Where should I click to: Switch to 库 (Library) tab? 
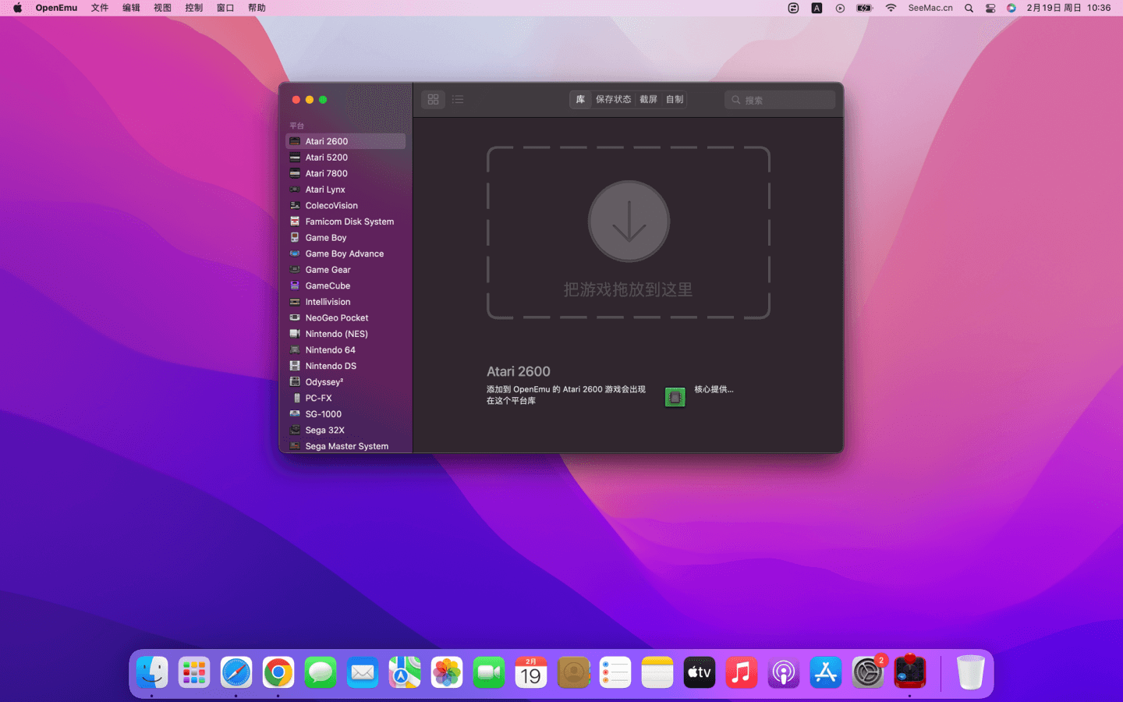coord(580,99)
